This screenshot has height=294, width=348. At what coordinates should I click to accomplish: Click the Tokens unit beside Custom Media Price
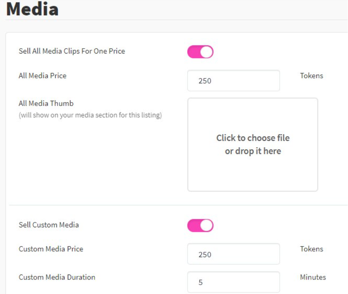[x=311, y=249]
